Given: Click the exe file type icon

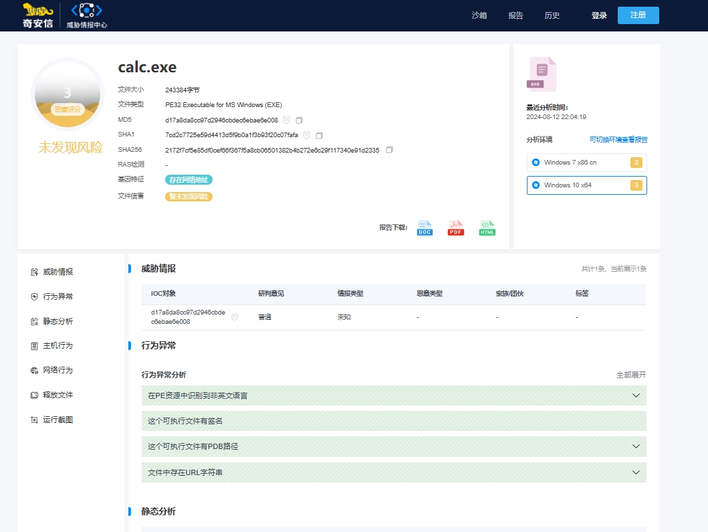Looking at the screenshot, I should (x=542, y=74).
